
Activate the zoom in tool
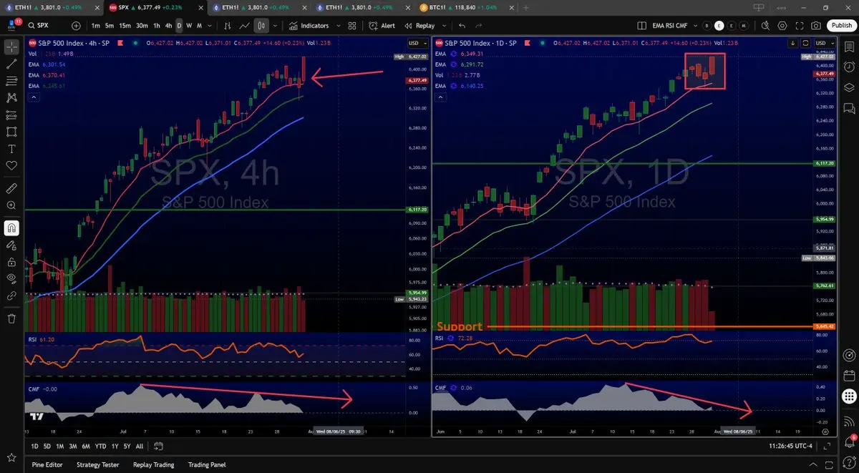[x=11, y=206]
